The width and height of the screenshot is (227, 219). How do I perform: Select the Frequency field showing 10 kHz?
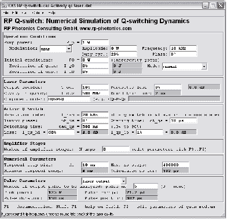click(x=184, y=48)
